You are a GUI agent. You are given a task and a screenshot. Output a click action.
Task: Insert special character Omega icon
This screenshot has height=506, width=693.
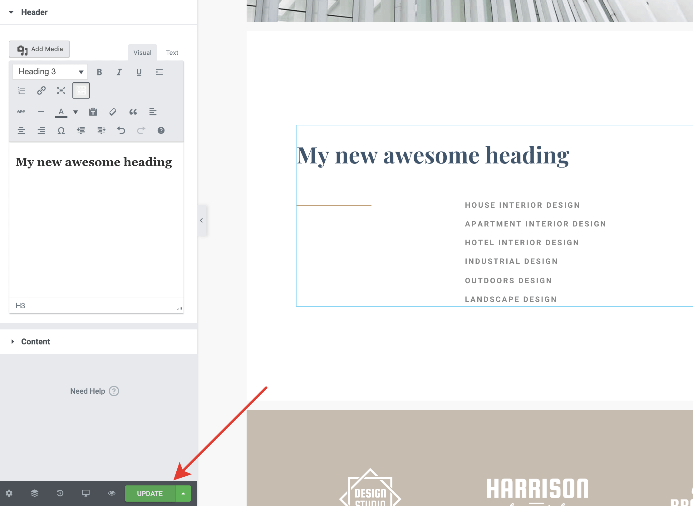coord(61,130)
